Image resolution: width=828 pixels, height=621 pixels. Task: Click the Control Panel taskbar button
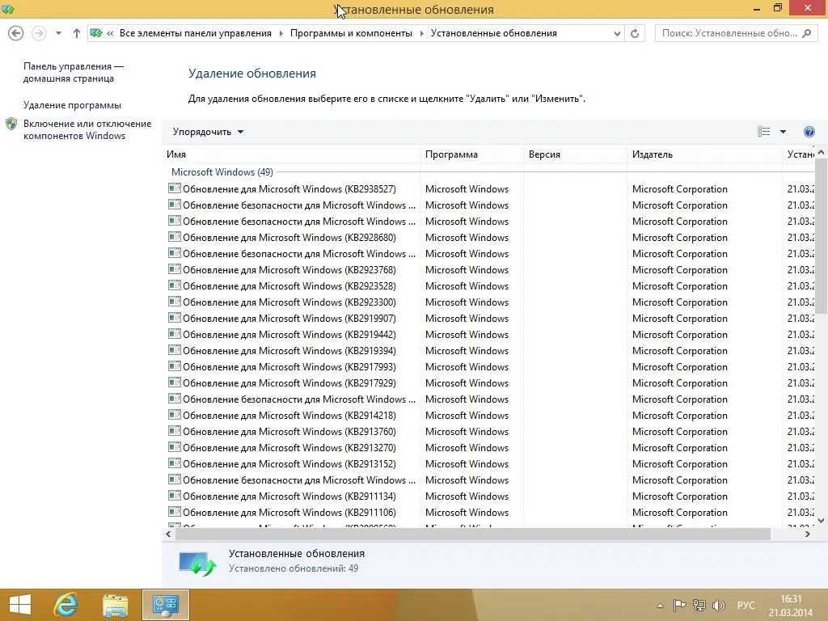(x=166, y=605)
